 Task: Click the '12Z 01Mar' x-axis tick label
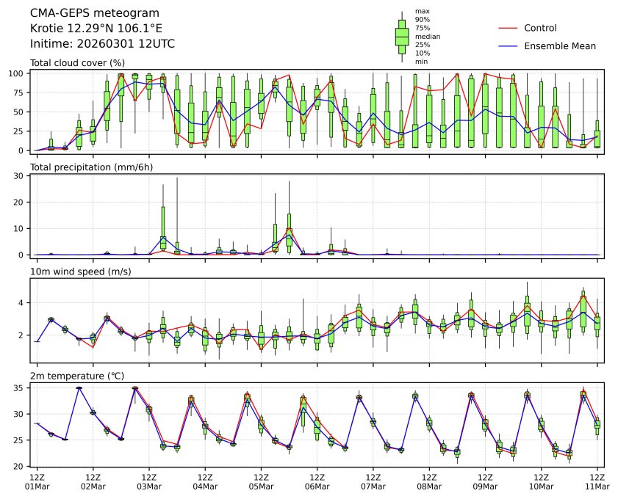pyautogui.click(x=37, y=481)
